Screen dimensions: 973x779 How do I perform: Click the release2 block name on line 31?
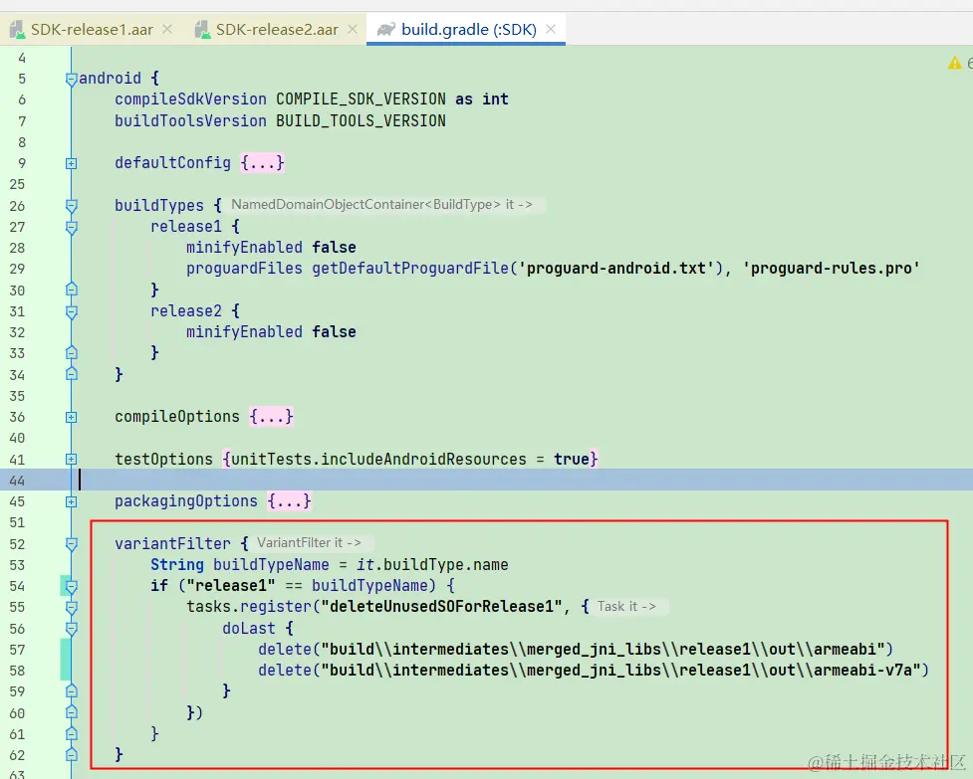click(x=186, y=311)
